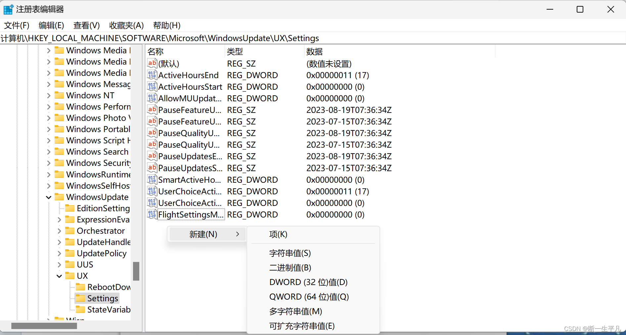Choose 项(K) to create new key
626x335 pixels.
313,234
